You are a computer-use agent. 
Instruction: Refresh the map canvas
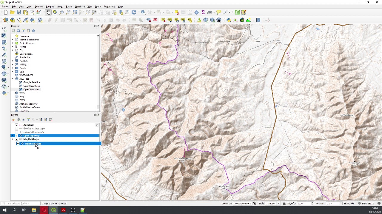tap(134, 12)
